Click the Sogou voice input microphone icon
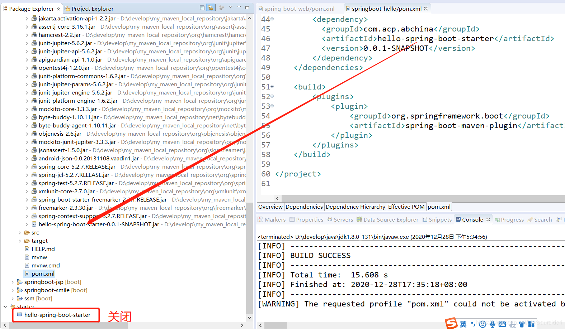 (x=493, y=324)
